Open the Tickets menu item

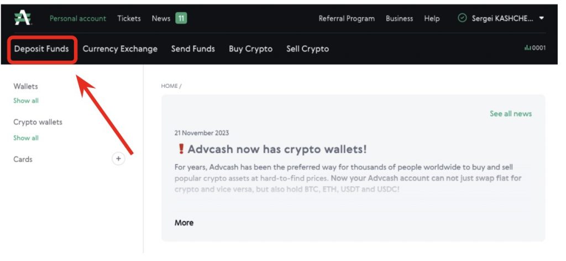tap(129, 18)
